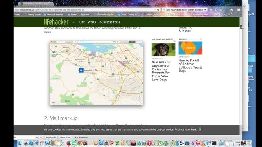The height and width of the screenshot is (147, 262).
Task: Open the App Store from the Dock
Action: pyautogui.click(x=101, y=143)
